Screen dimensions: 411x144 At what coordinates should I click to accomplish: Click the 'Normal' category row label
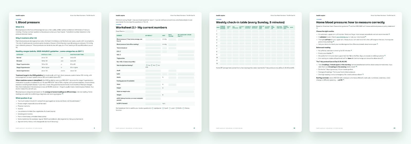click(19, 58)
